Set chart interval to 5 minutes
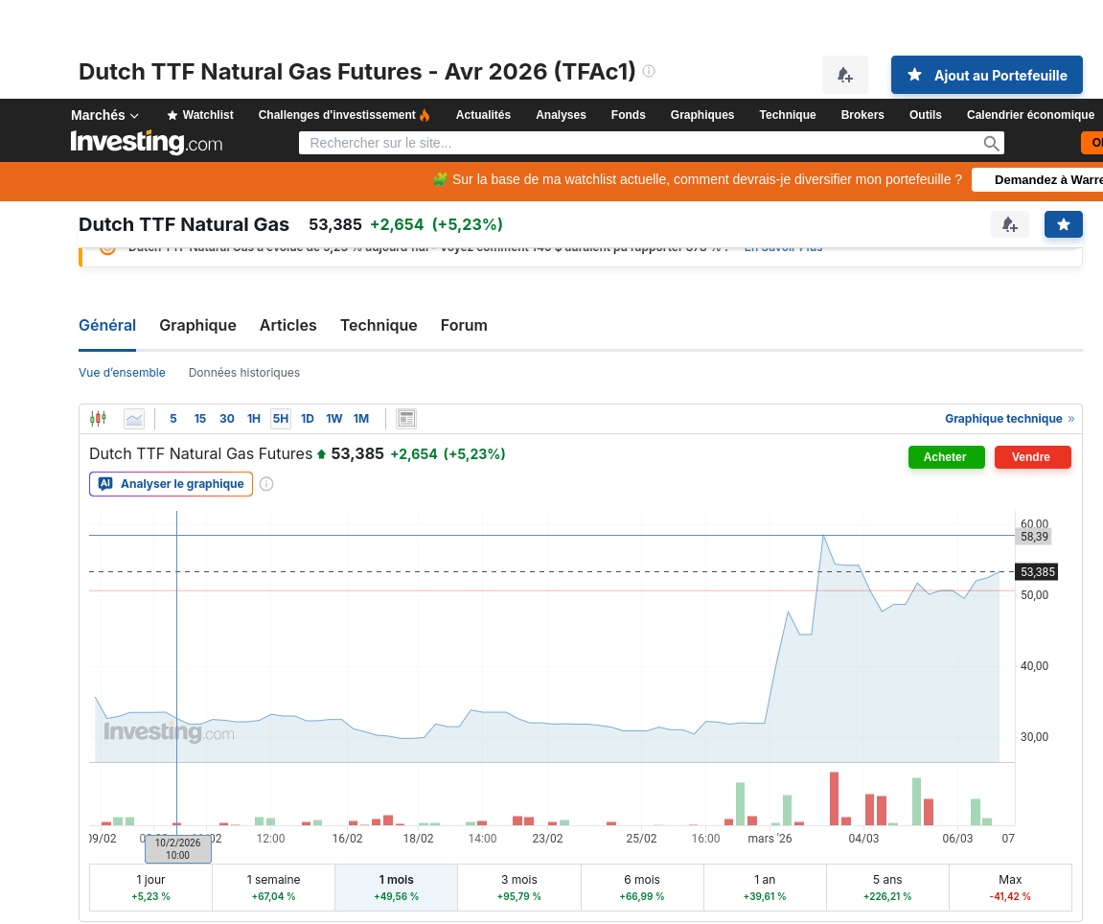Screen dimensions: 1103x924 click(x=173, y=419)
